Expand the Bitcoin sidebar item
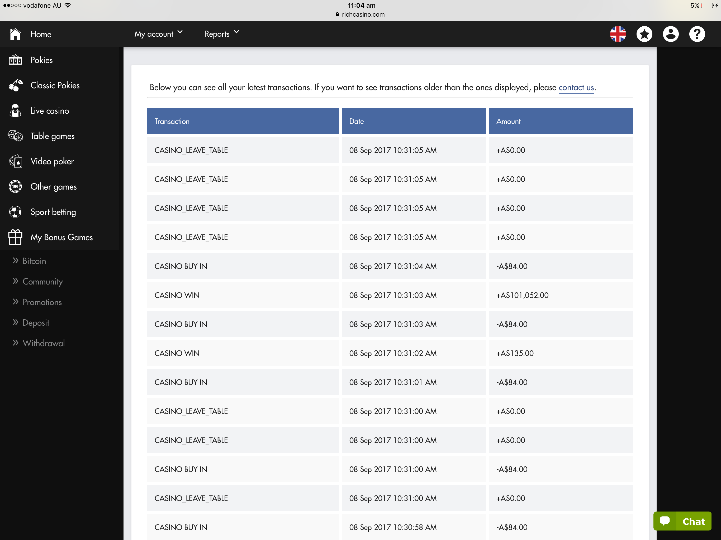 [x=29, y=261]
